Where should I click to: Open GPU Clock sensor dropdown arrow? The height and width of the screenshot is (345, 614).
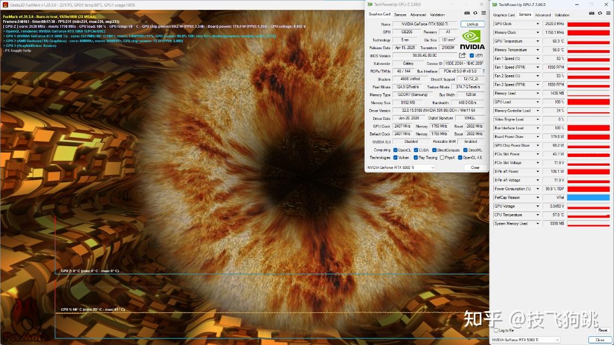(538, 24)
